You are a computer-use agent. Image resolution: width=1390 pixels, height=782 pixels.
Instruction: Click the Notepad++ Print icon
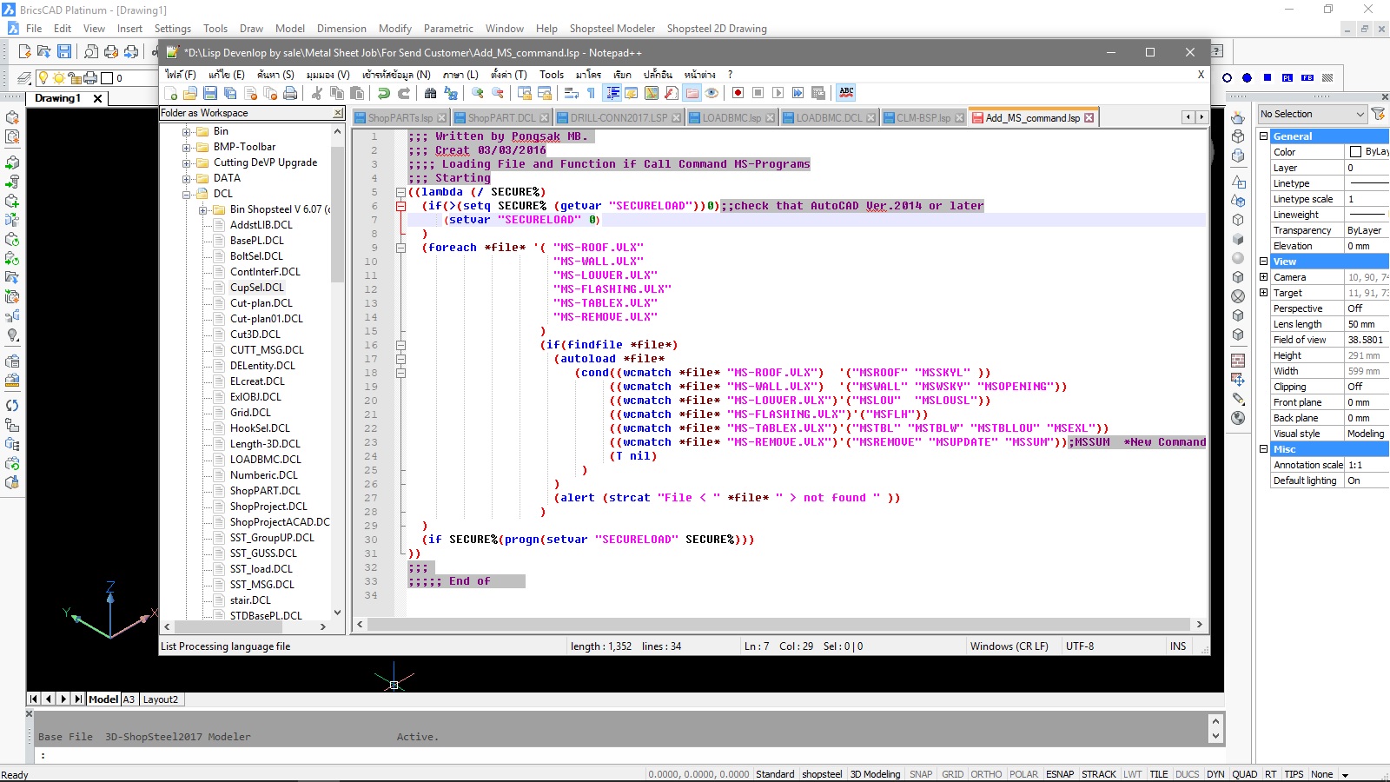[x=290, y=93]
